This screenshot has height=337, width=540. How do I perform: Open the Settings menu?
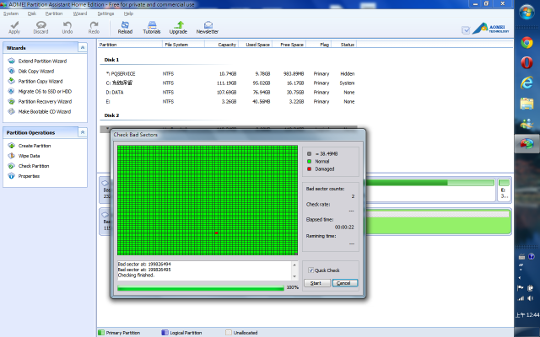tap(105, 13)
